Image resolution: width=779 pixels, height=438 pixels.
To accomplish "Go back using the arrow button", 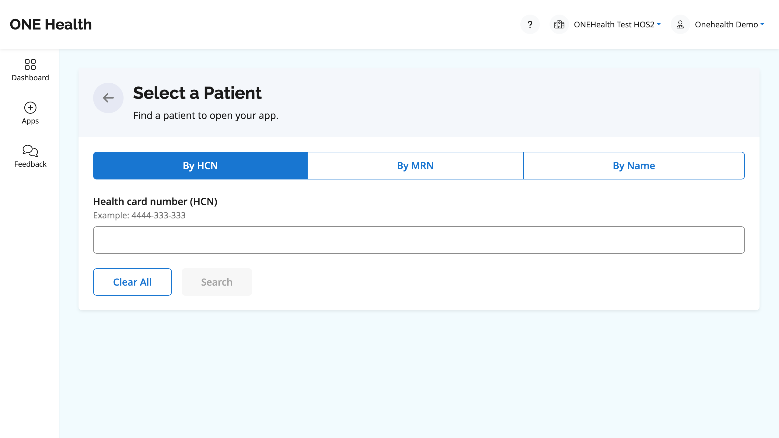I will click(x=108, y=98).
